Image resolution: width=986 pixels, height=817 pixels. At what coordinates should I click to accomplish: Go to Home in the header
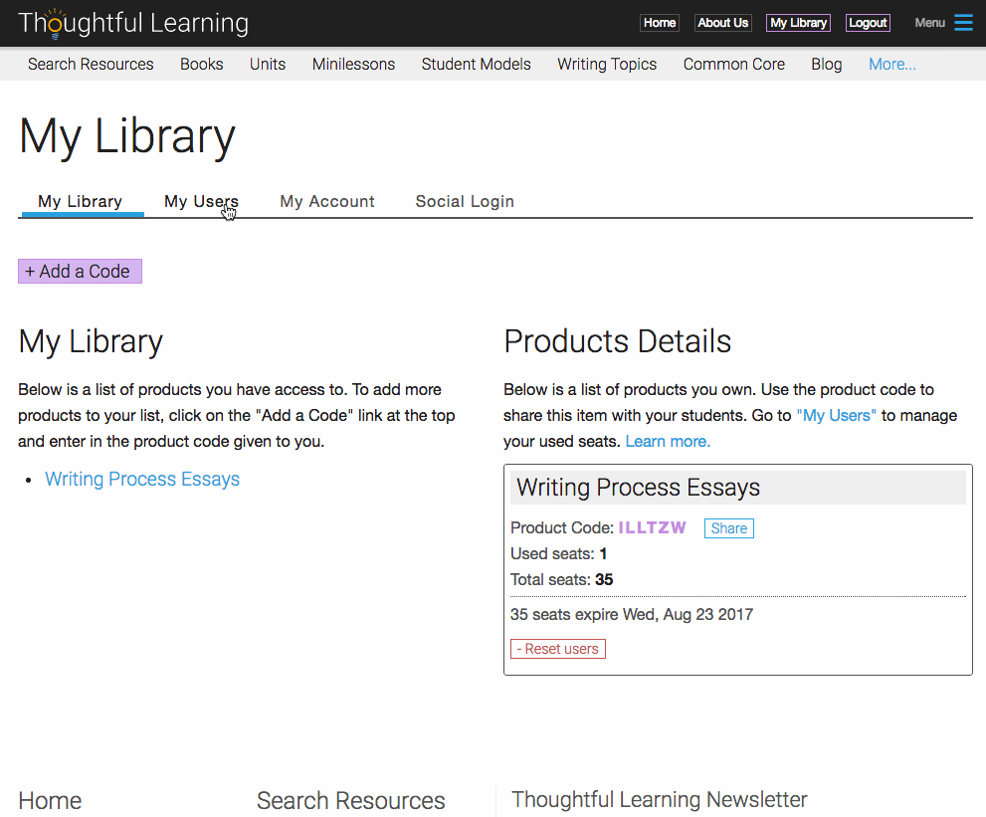(660, 23)
